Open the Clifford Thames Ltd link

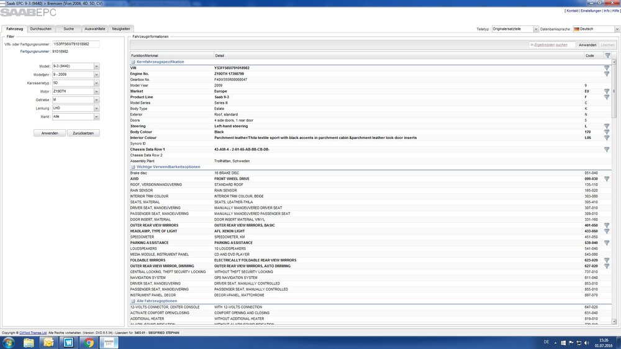point(33,333)
